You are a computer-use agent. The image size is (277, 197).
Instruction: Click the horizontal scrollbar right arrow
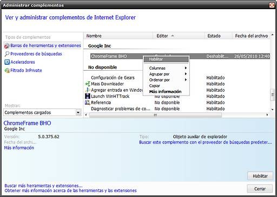point(267,115)
